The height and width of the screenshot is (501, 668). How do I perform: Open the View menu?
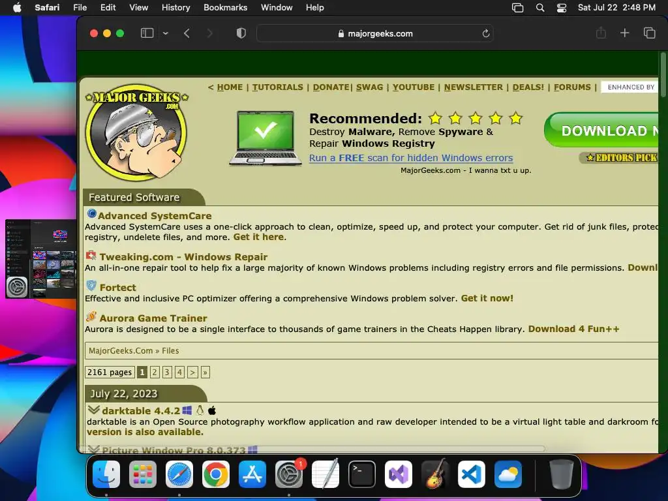pos(138,8)
